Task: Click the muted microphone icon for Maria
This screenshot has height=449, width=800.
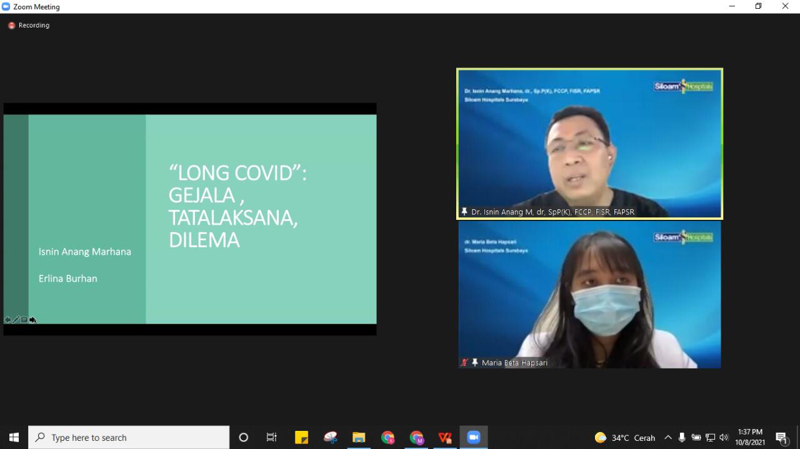Action: [x=464, y=362]
